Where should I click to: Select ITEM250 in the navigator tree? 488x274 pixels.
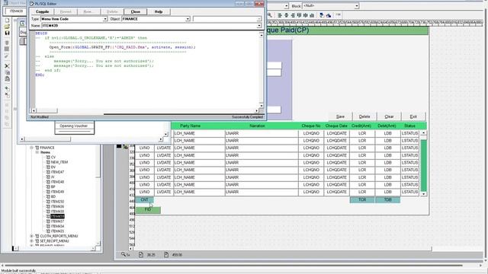click(58, 202)
